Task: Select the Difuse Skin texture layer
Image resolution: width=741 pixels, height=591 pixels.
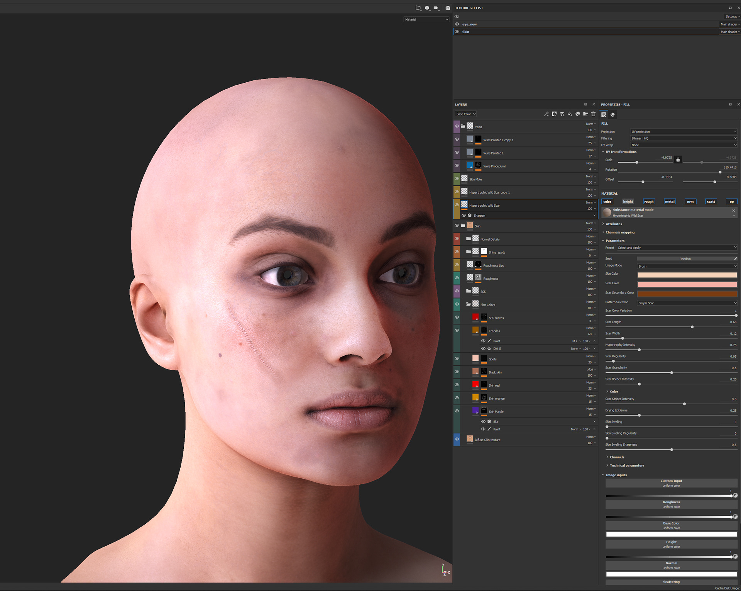Action: (488, 440)
